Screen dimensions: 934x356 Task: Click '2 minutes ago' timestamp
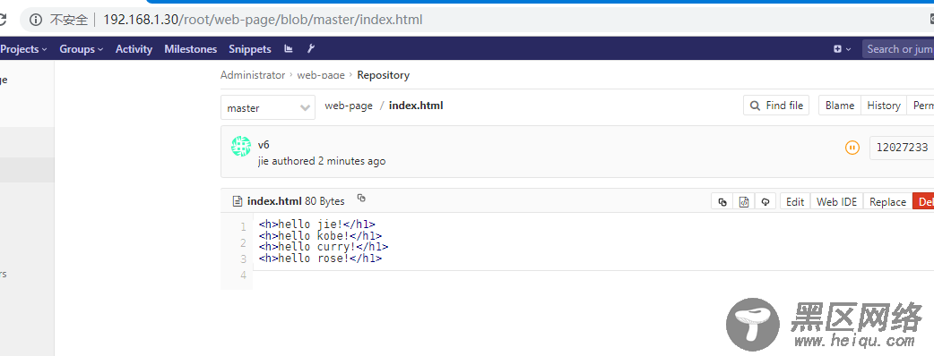point(351,161)
